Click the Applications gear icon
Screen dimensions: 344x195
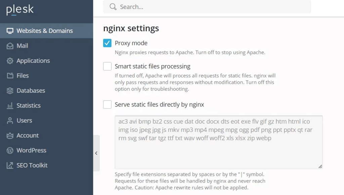[10, 61]
